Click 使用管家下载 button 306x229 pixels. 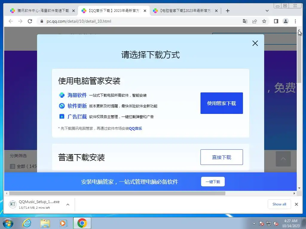pyautogui.click(x=221, y=103)
